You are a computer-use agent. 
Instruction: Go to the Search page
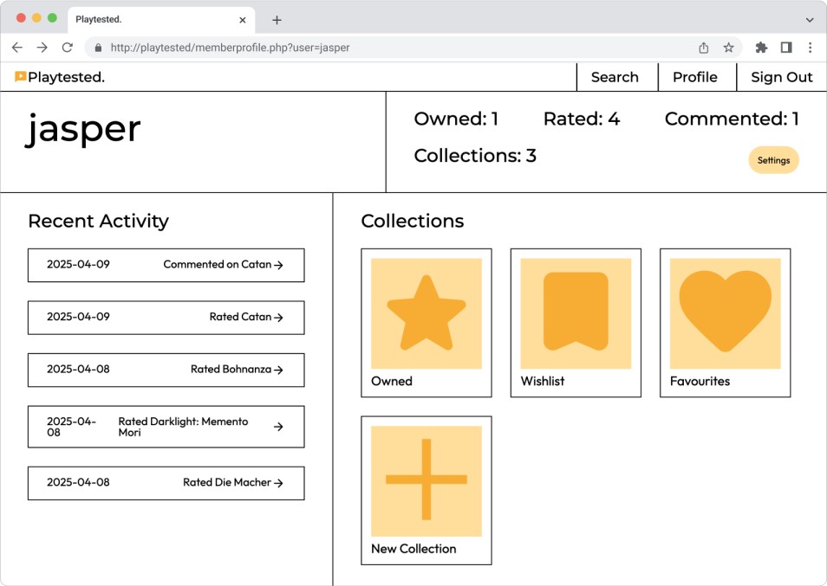pyautogui.click(x=615, y=77)
